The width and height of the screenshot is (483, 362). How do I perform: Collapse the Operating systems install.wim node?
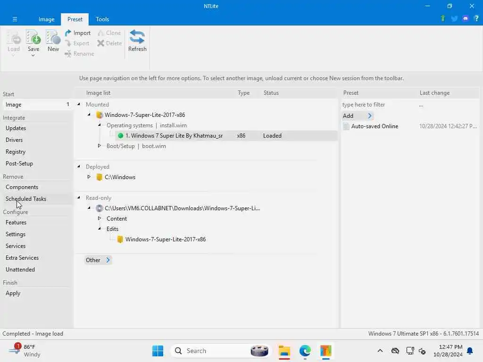[100, 125]
